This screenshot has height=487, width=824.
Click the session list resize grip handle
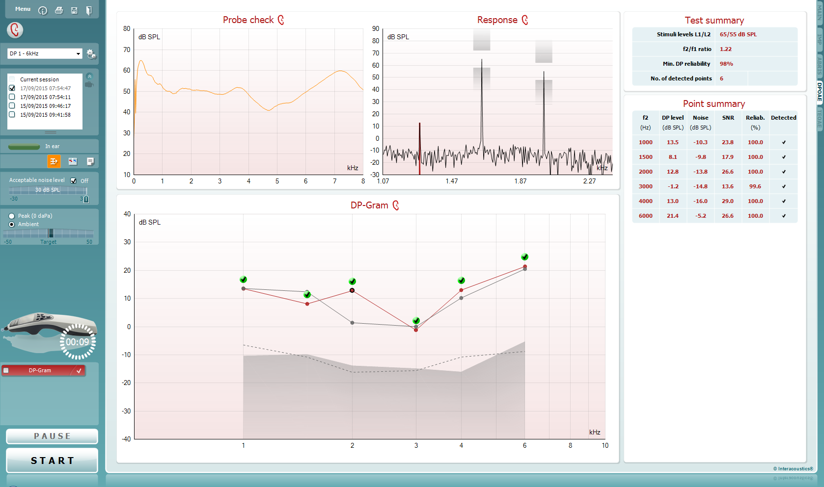50,132
